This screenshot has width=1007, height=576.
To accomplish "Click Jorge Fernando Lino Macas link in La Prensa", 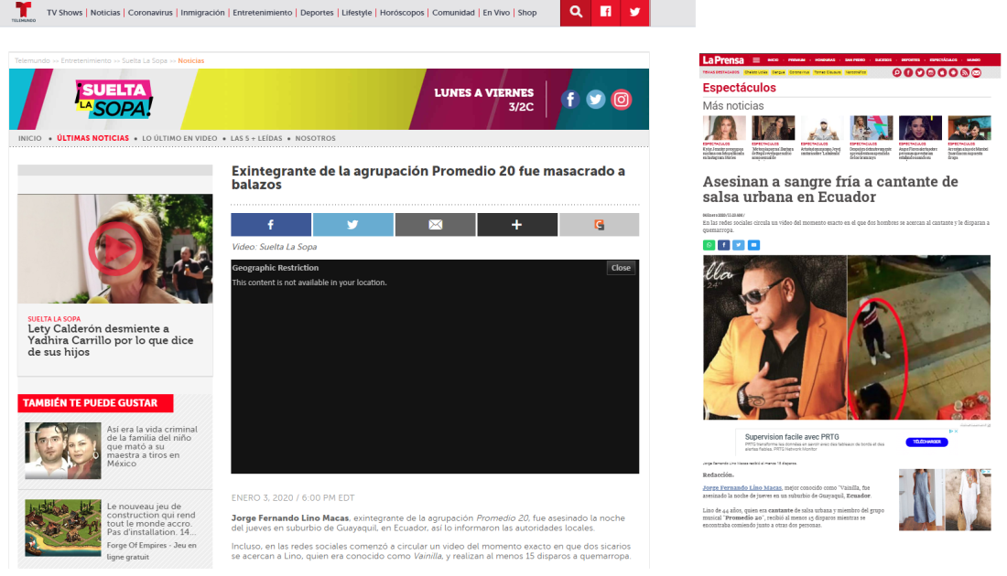I will 742,488.
